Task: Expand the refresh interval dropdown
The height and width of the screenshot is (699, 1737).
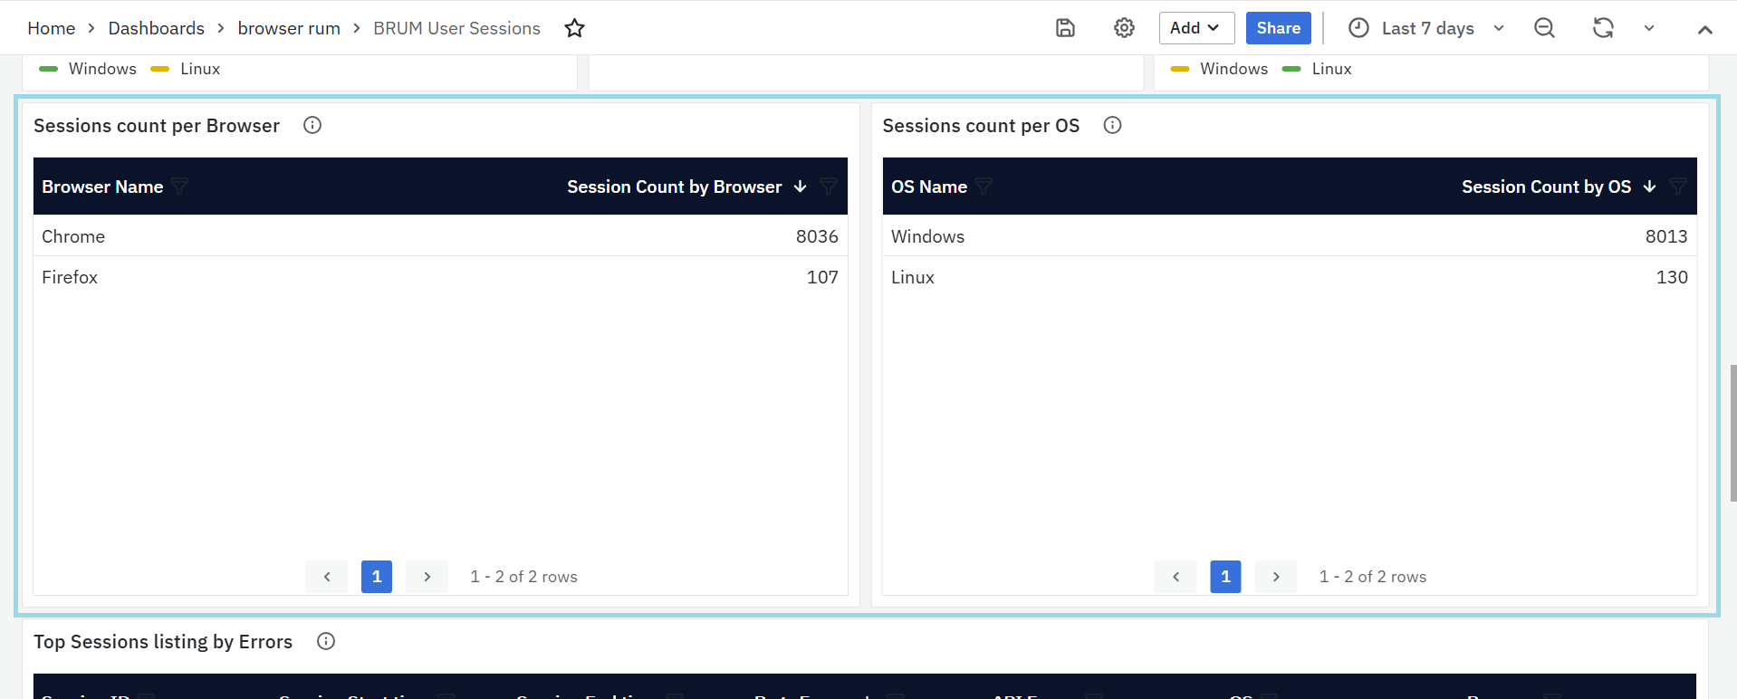Action: click(x=1649, y=28)
